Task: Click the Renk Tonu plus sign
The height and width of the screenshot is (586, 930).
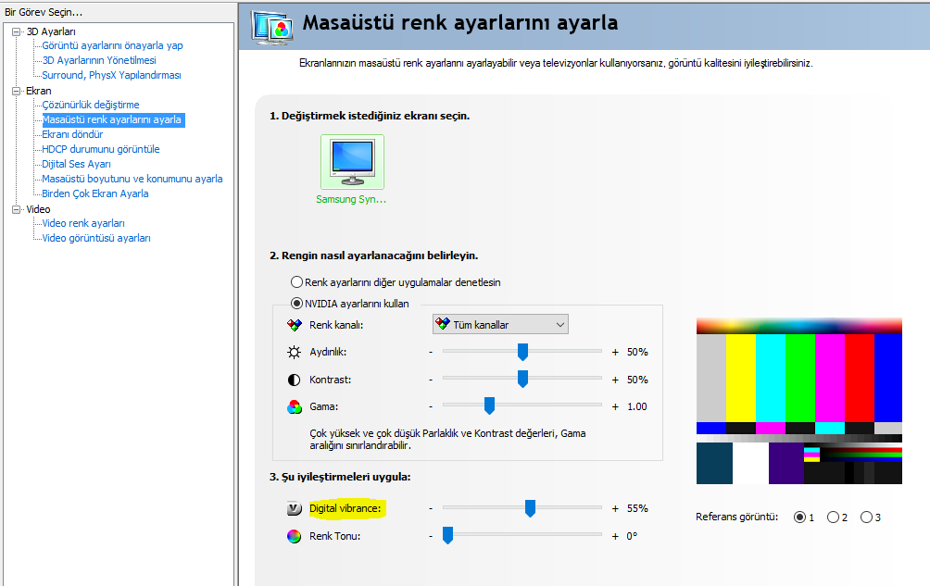Action: point(615,536)
